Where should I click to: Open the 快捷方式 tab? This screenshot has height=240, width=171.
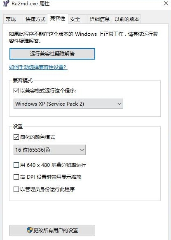(x=35, y=19)
